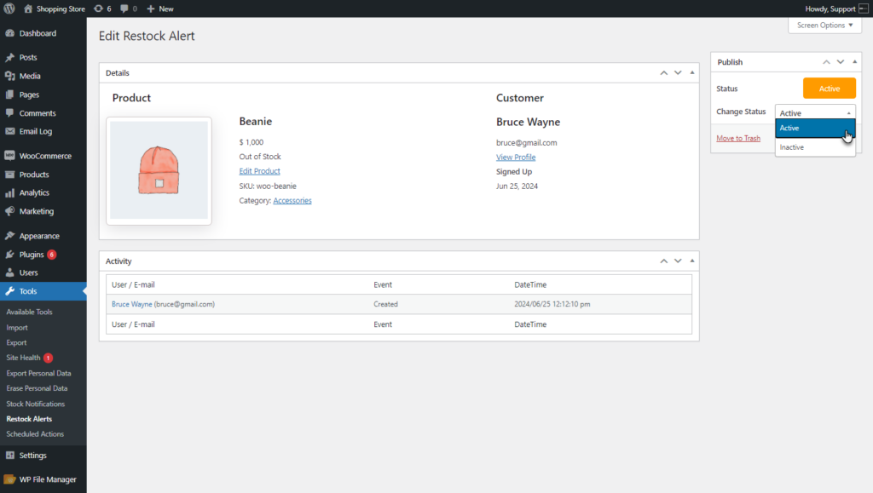Open Restock Alerts submenu item
The image size is (873, 493).
(x=29, y=419)
